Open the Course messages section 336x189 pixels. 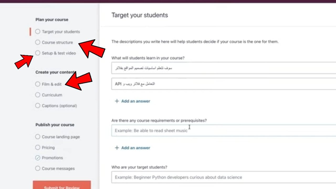[x=58, y=169]
